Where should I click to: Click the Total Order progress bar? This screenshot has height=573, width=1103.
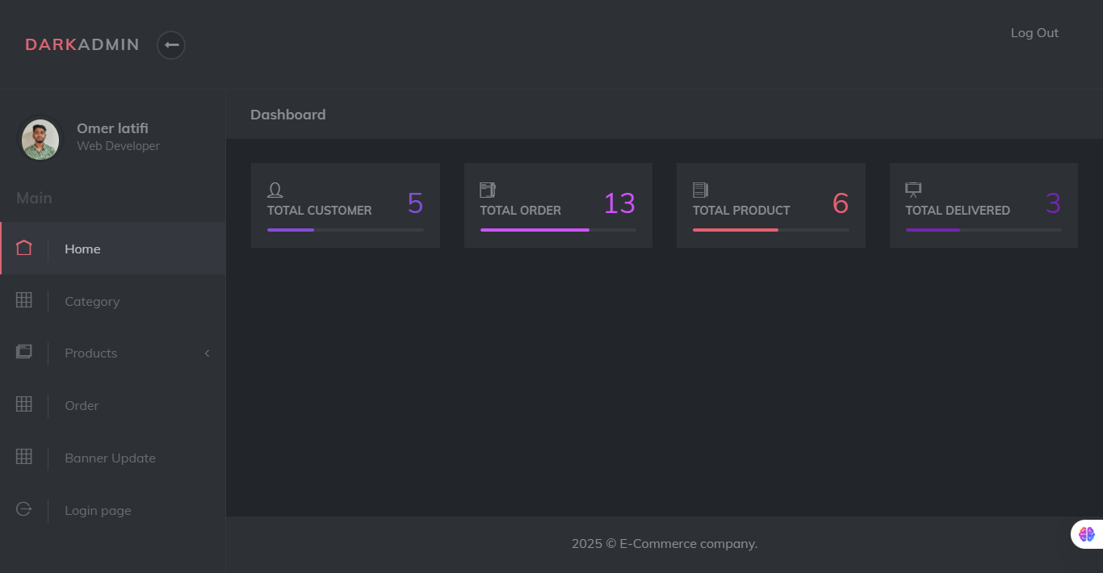558,230
